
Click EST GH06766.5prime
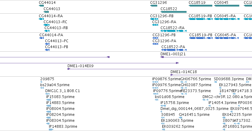(184, 82)
